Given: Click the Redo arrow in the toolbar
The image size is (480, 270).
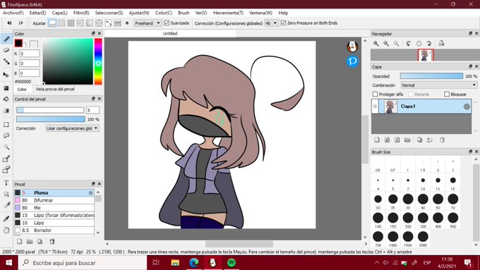Looking at the screenshot, I should [20, 23].
